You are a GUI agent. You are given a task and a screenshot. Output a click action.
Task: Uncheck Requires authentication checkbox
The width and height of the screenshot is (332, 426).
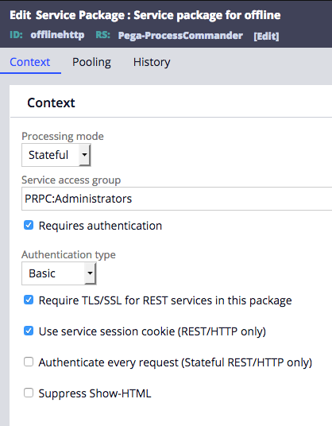pyautogui.click(x=29, y=225)
